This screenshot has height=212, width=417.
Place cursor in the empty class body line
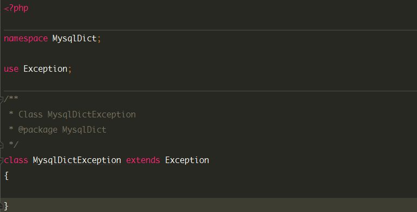(208, 190)
